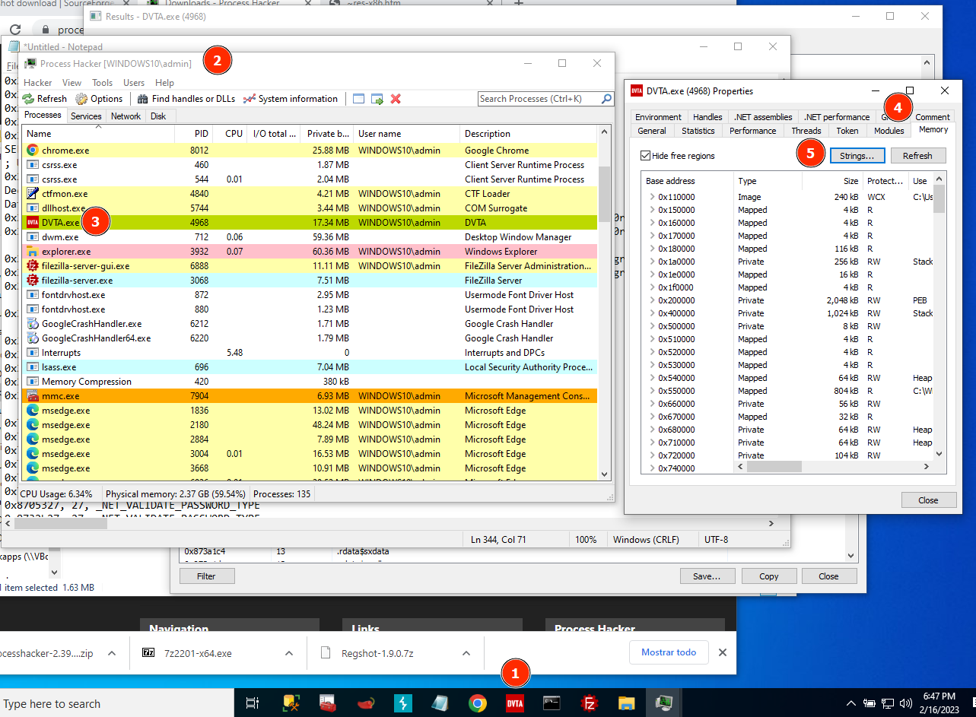This screenshot has width=976, height=717.
Task: Click the Find window toolbar icon
Action: [359, 99]
